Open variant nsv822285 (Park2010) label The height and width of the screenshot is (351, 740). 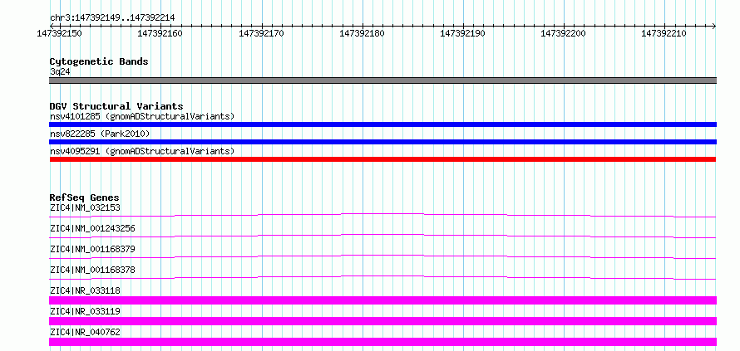point(100,134)
